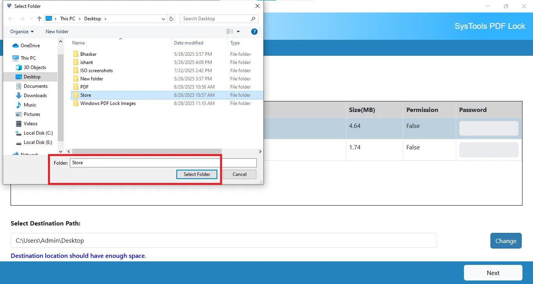Expand the address bar path dropdown
533x284 pixels.
[163, 19]
